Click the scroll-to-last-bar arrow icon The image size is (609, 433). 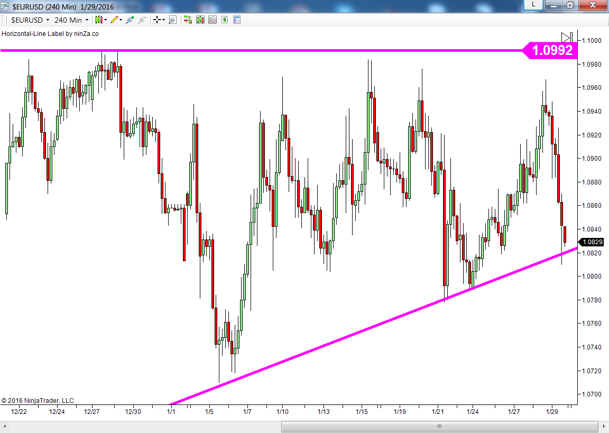pyautogui.click(x=567, y=38)
